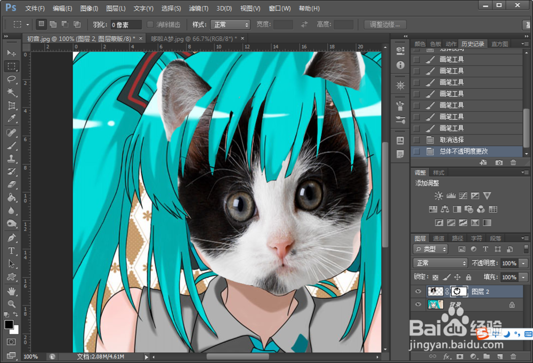Enable lock all padlock icon
This screenshot has width=533, height=363.
pyautogui.click(x=469, y=277)
